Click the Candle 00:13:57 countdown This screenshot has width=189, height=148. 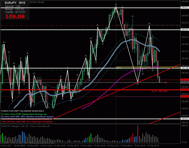pyautogui.click(x=15, y=12)
